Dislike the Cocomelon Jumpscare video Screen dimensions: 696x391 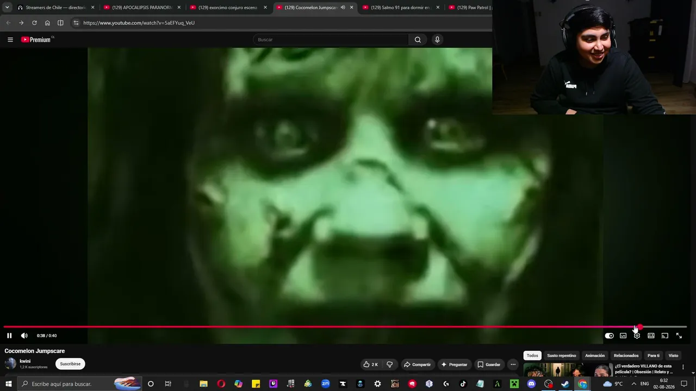pyautogui.click(x=389, y=364)
